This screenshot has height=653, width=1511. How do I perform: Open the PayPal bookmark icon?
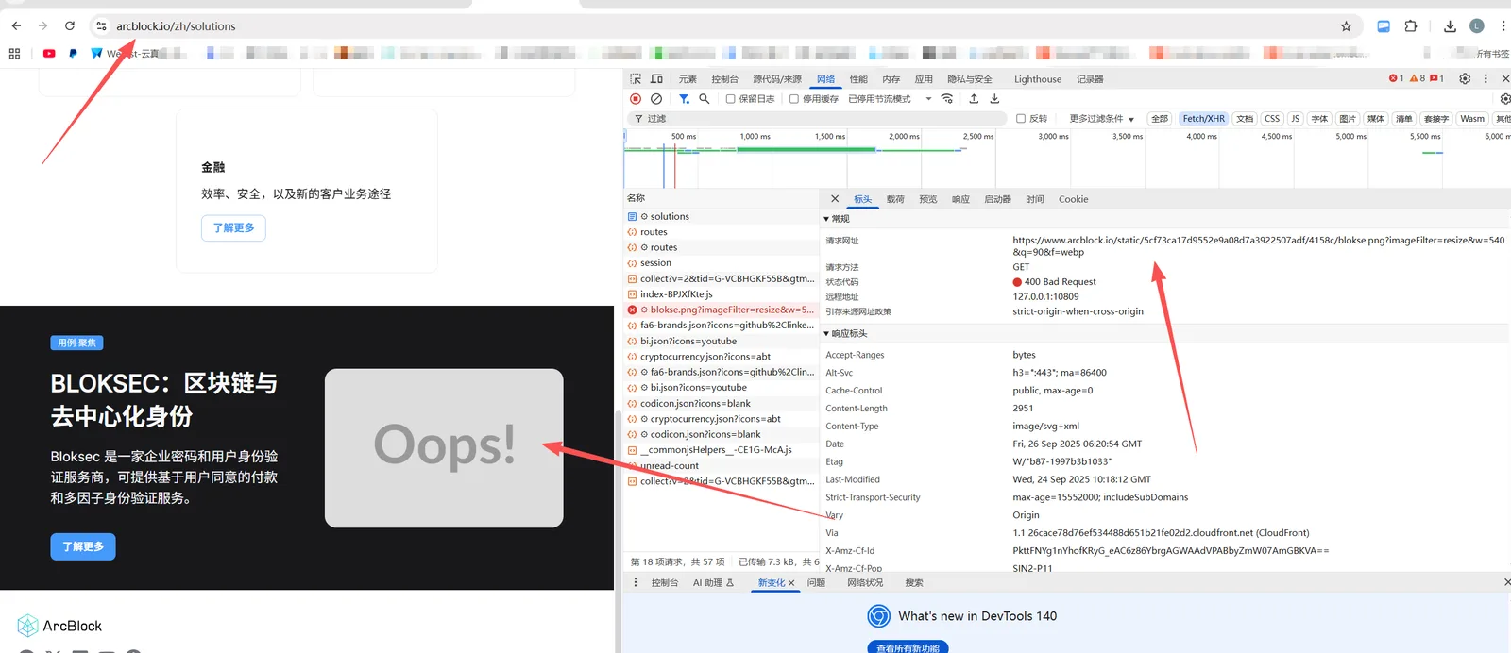click(x=73, y=54)
